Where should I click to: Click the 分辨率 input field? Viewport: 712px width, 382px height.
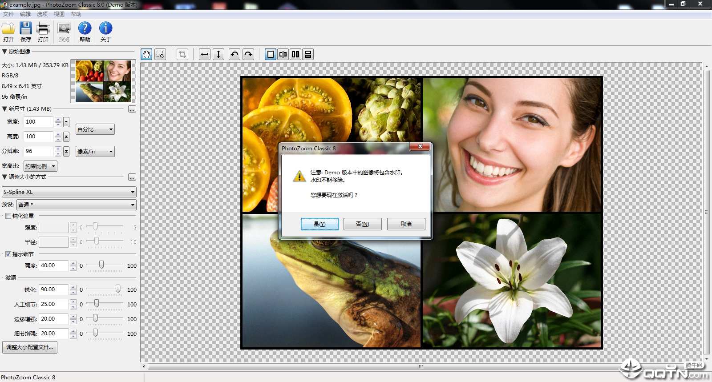[x=39, y=151]
